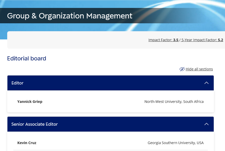Click empty area of Senior Associate Editor bar
The image size is (225, 151).
pos(128,124)
